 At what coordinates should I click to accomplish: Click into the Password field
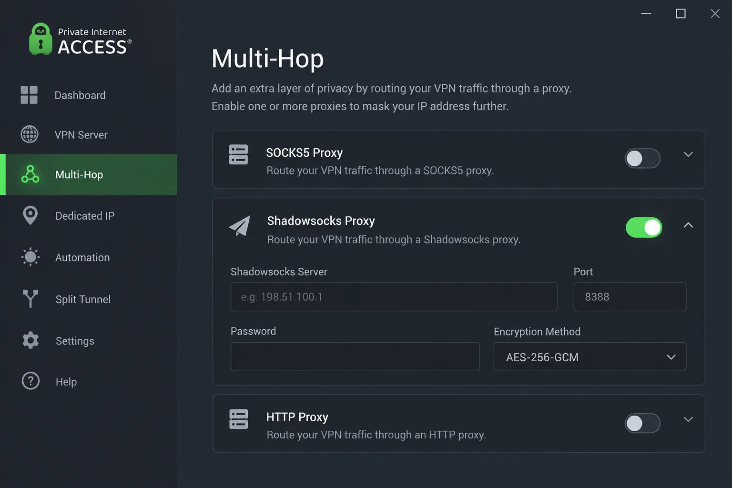355,356
